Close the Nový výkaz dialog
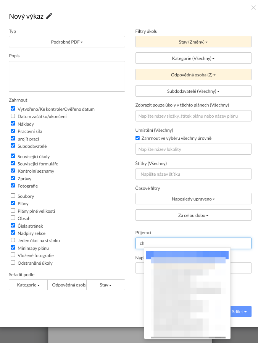The image size is (258, 343). click(x=253, y=8)
